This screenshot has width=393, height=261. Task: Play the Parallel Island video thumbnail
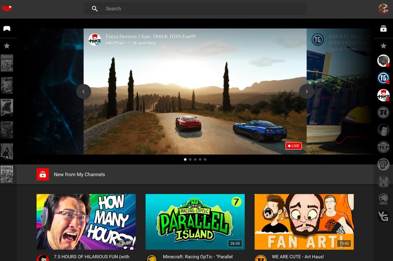tap(195, 222)
